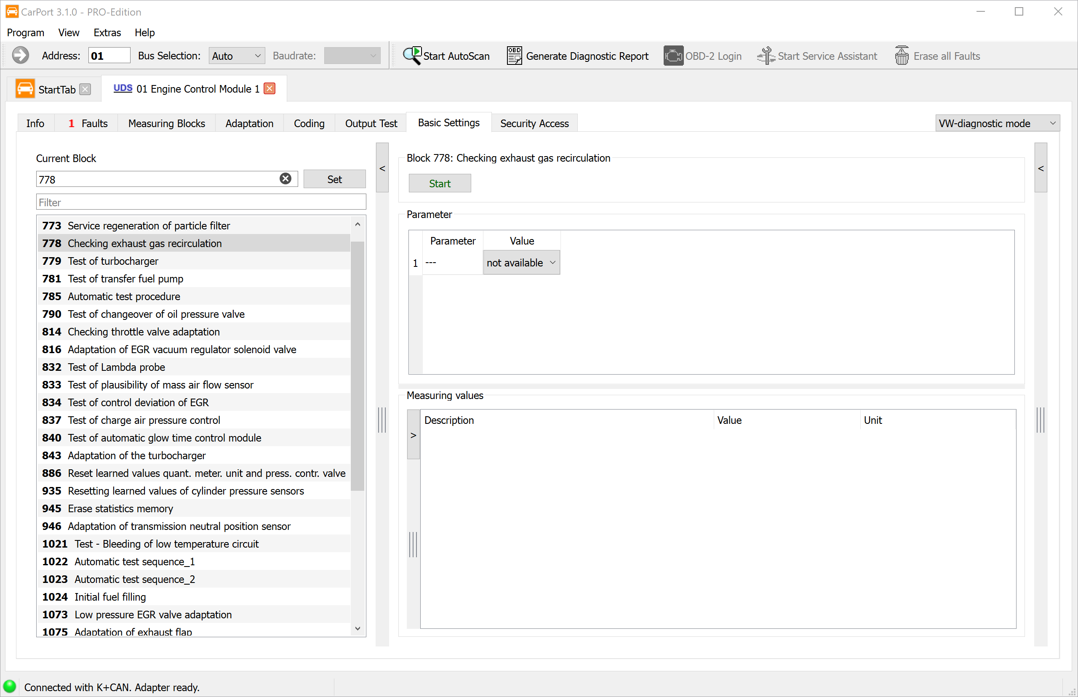This screenshot has width=1078, height=697.
Task: Open the VW-diagnostic mode dropdown
Action: [997, 123]
